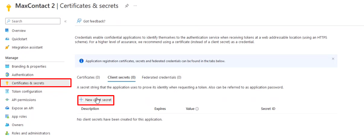Click the Integration assistant rocket icon
The width and height of the screenshot is (364, 136).
click(x=7, y=47)
